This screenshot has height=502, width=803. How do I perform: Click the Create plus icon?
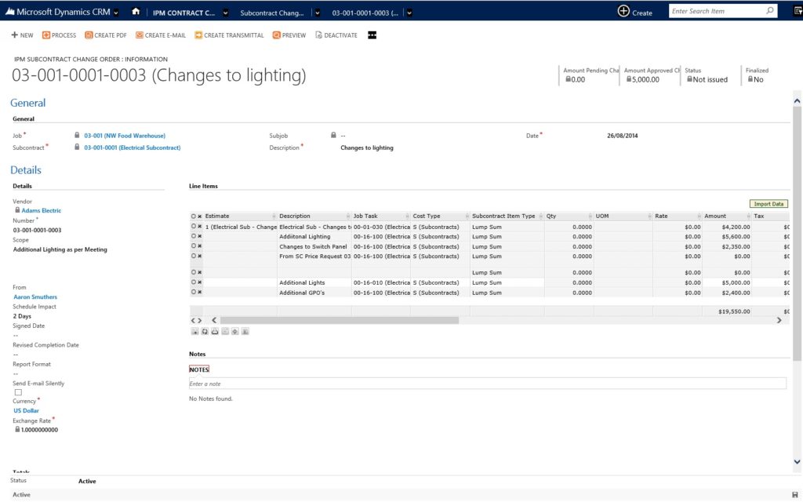tap(623, 11)
